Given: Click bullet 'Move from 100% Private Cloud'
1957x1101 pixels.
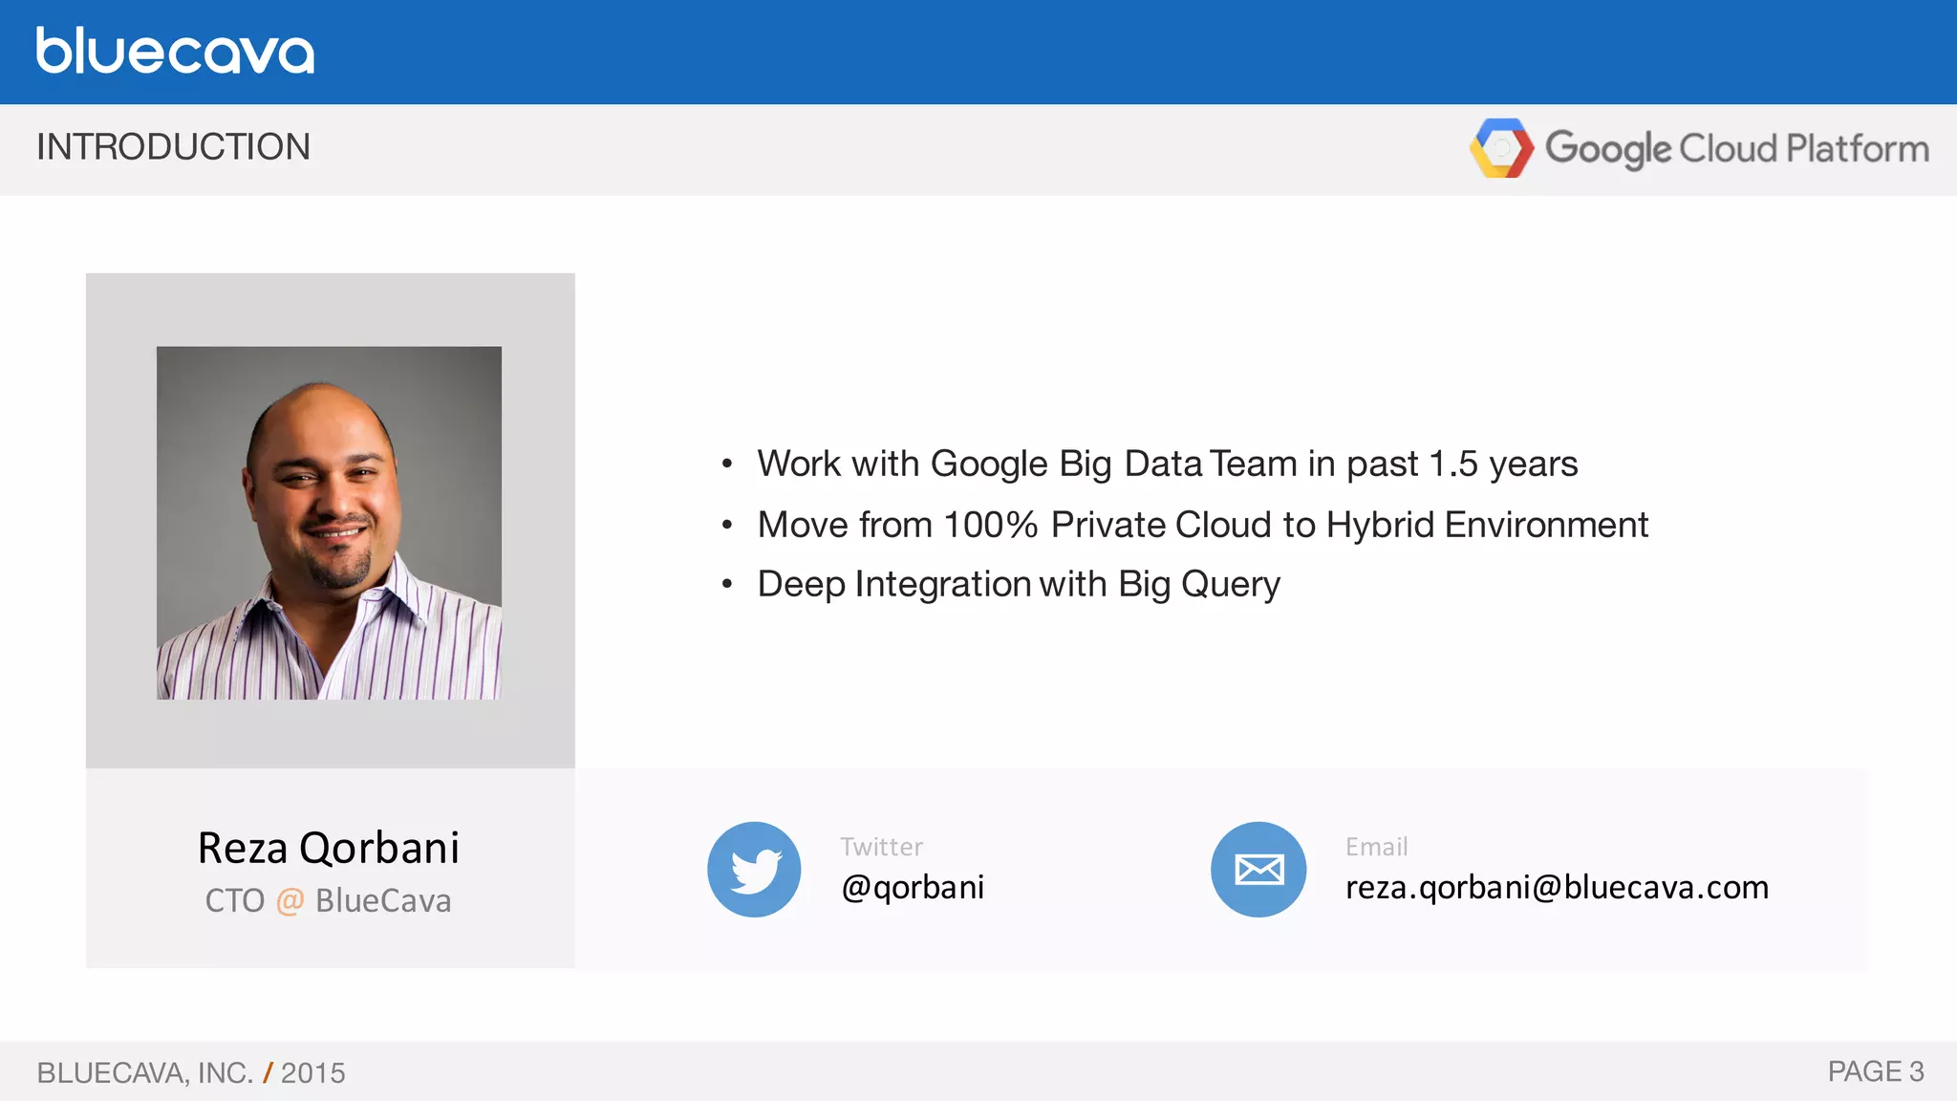Looking at the screenshot, I should [1203, 525].
